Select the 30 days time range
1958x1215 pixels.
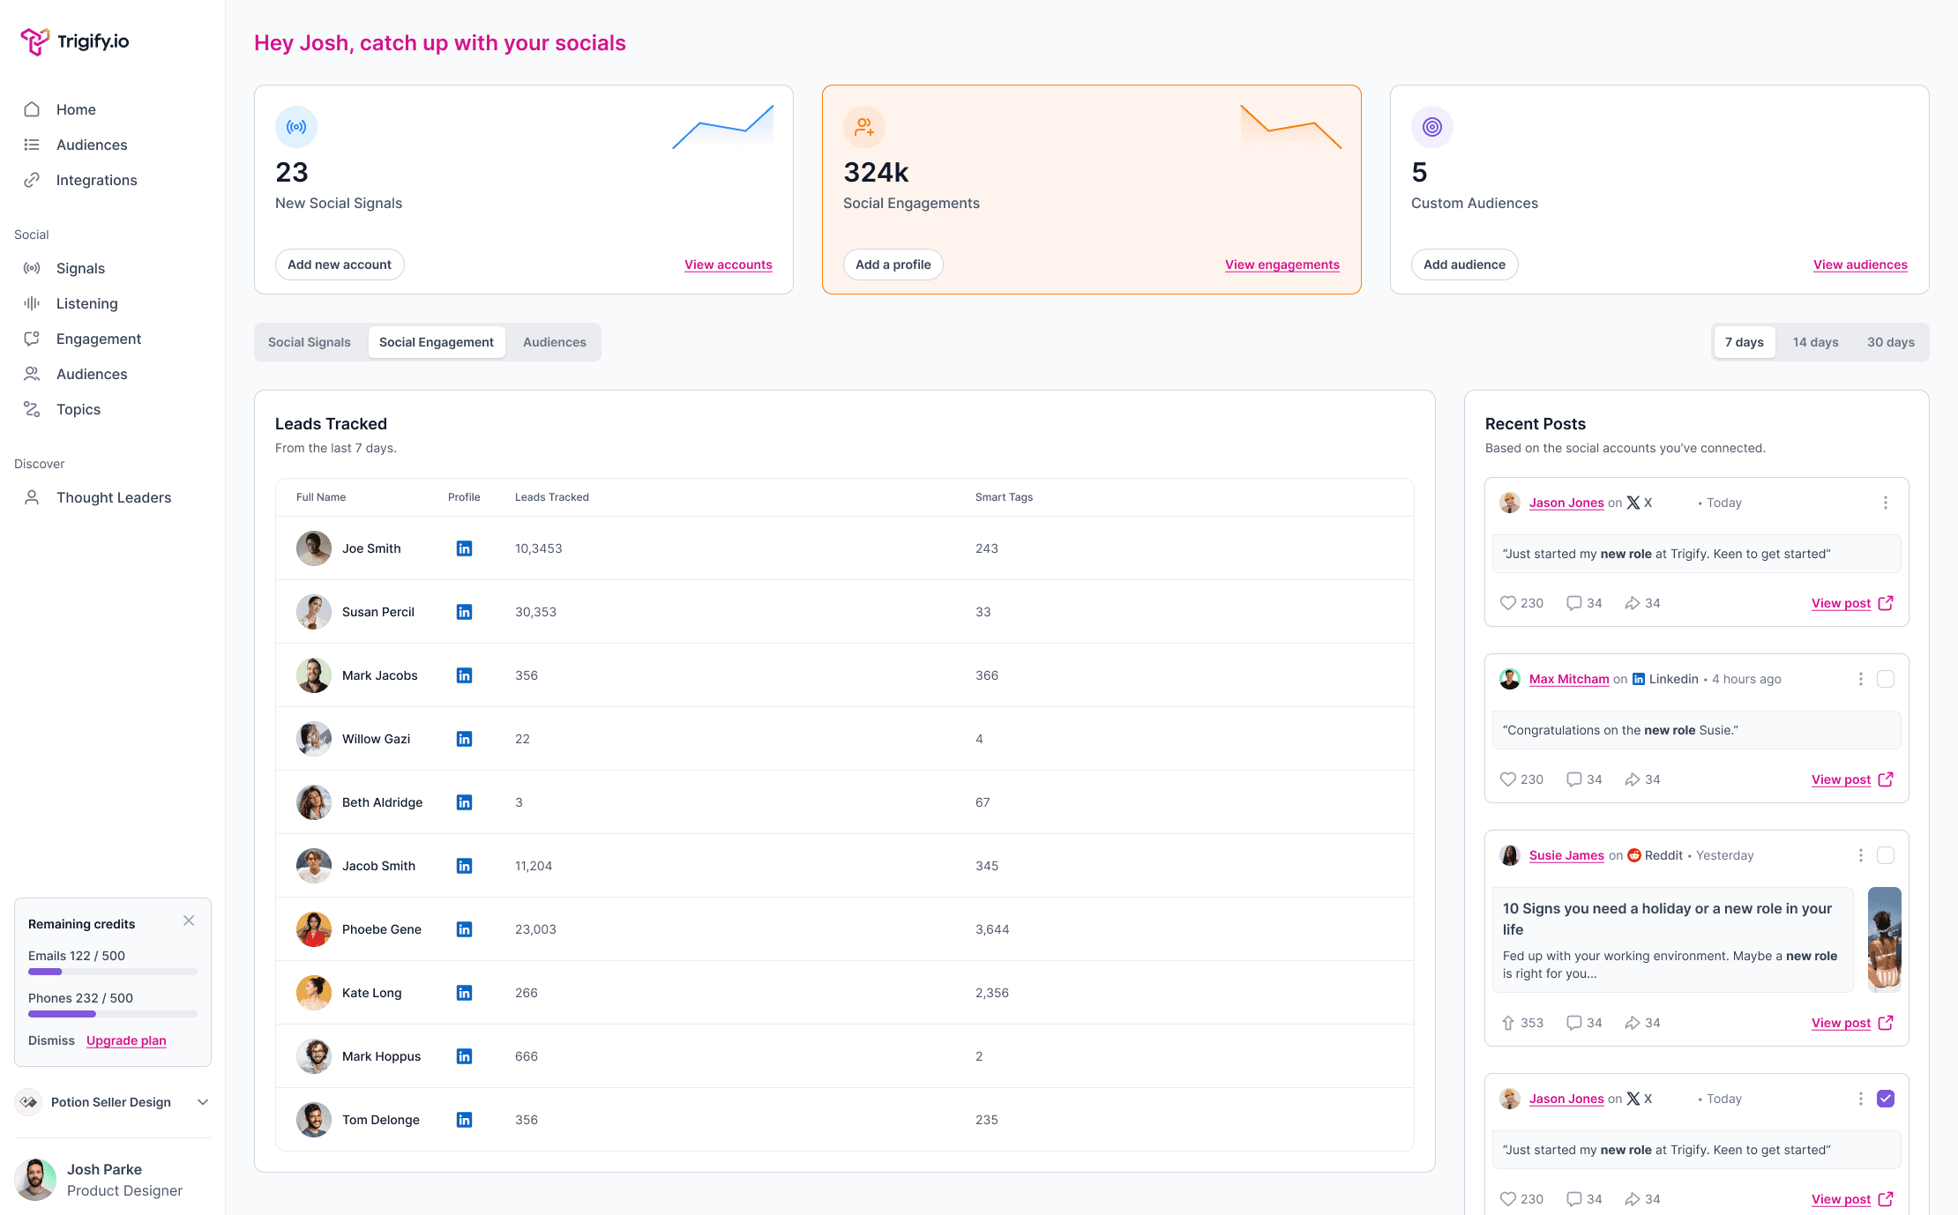[1890, 342]
